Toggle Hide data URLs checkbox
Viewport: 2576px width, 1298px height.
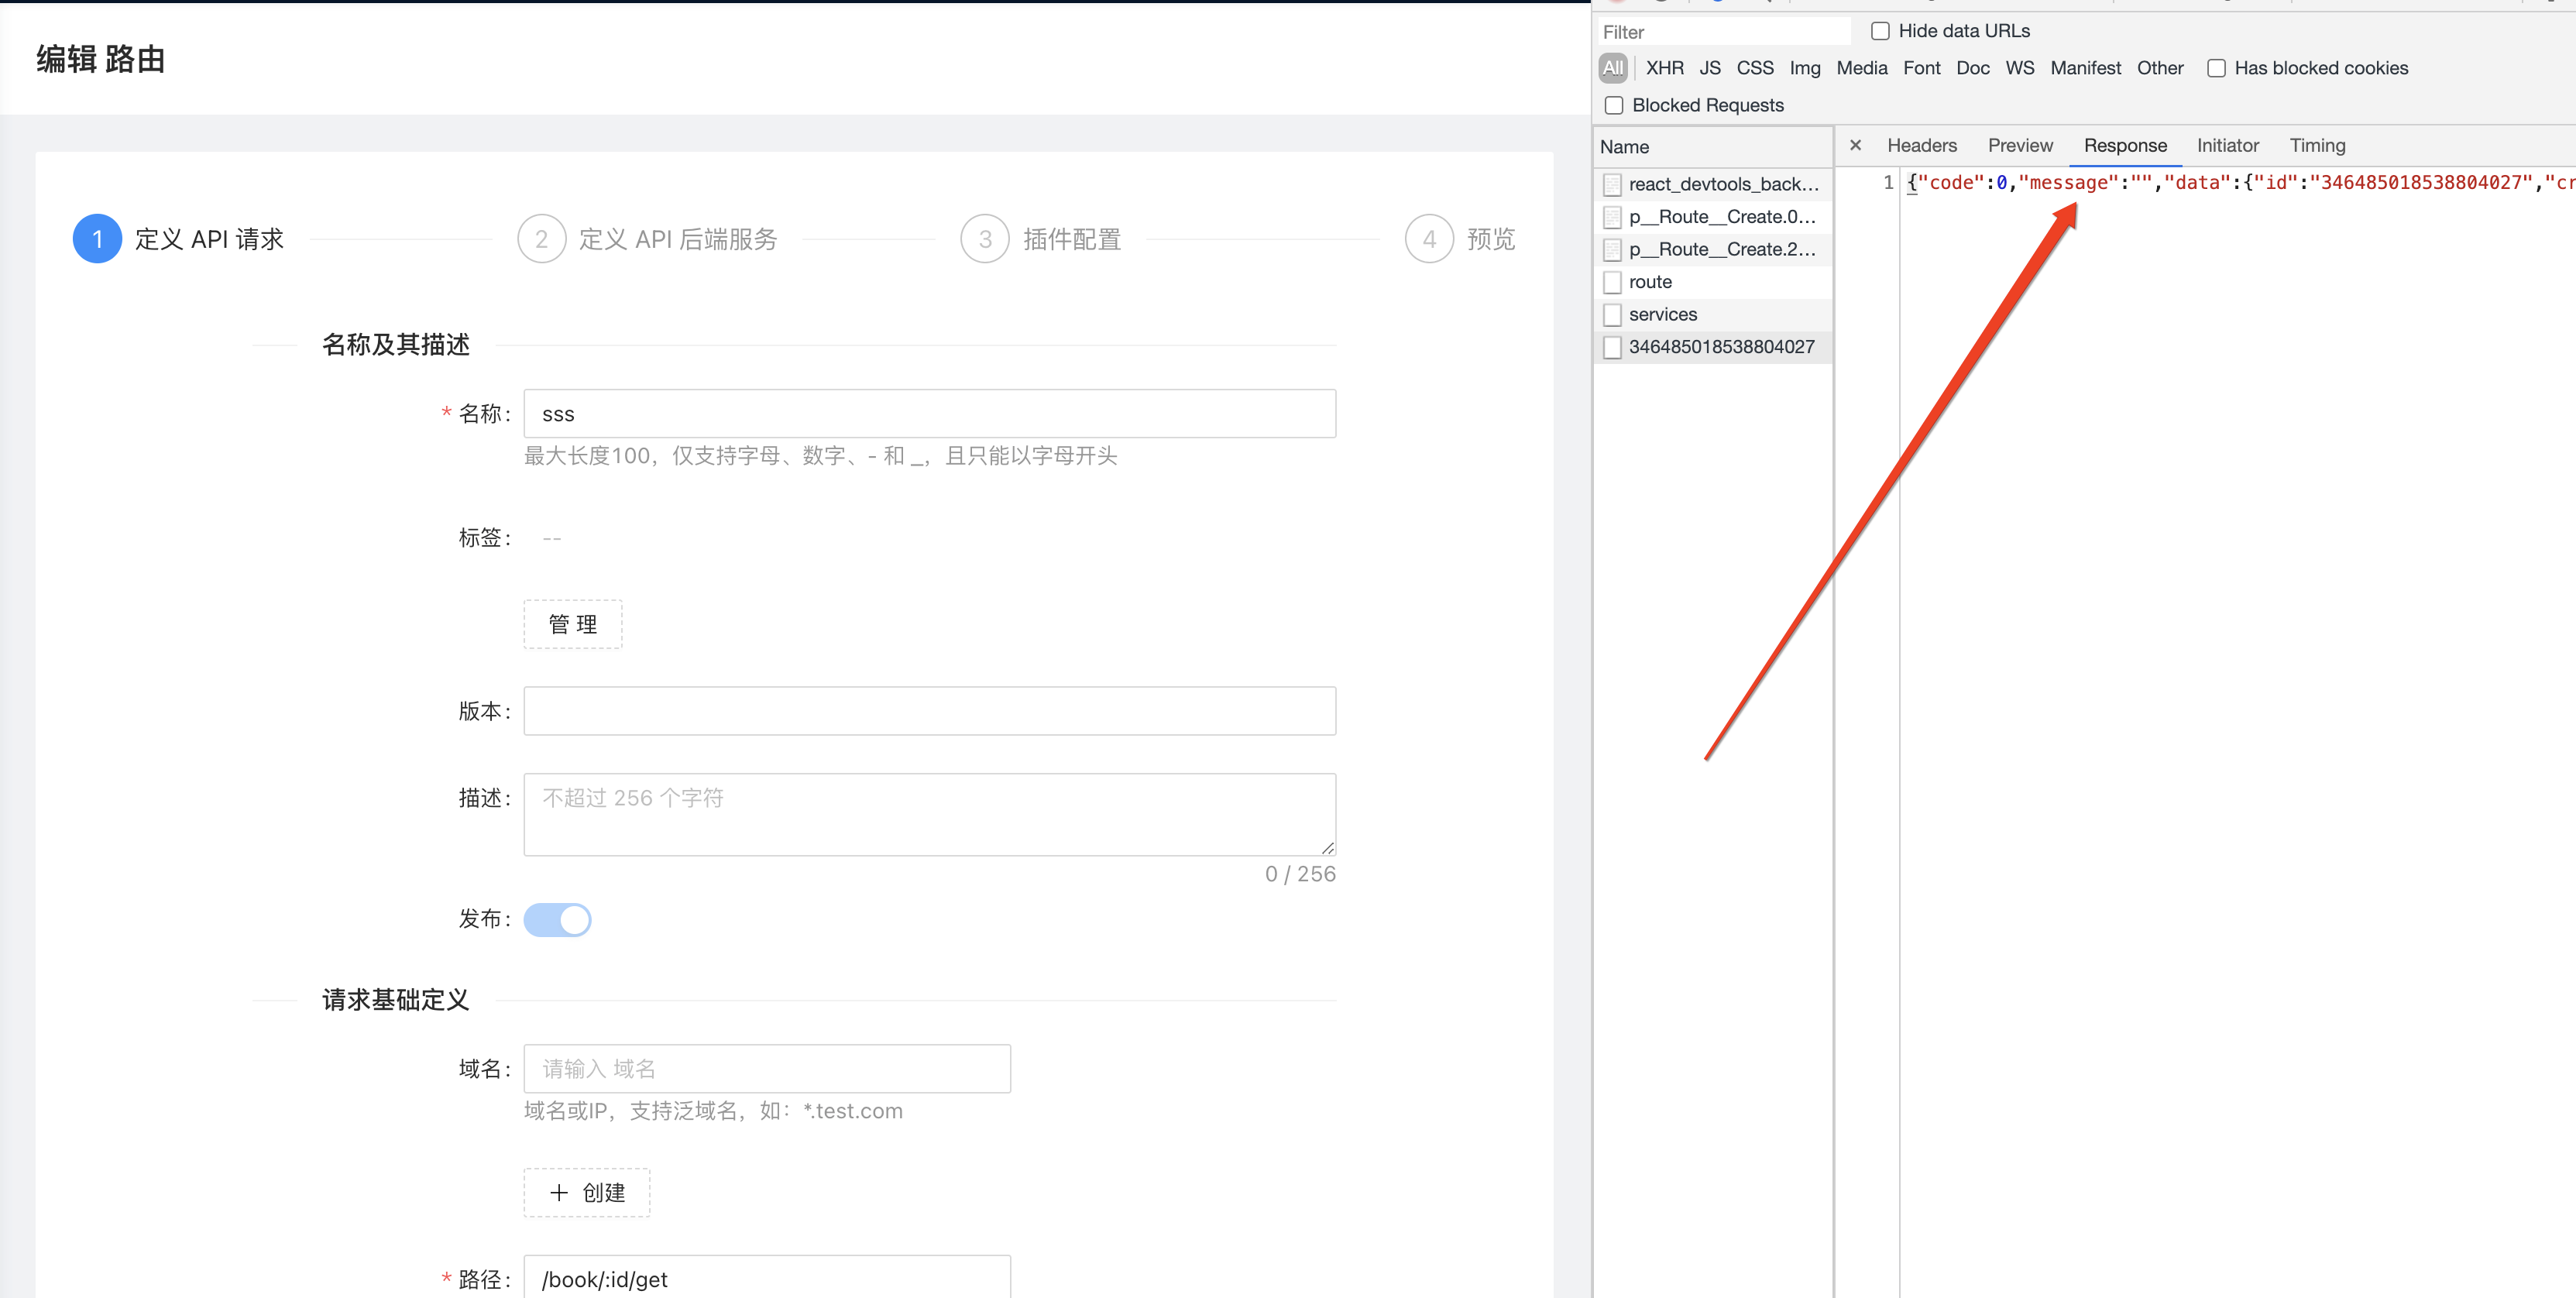[1880, 31]
